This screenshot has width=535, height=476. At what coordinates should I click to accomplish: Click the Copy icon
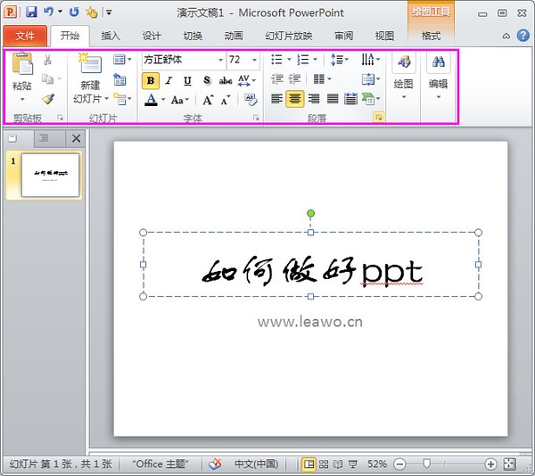[x=48, y=79]
